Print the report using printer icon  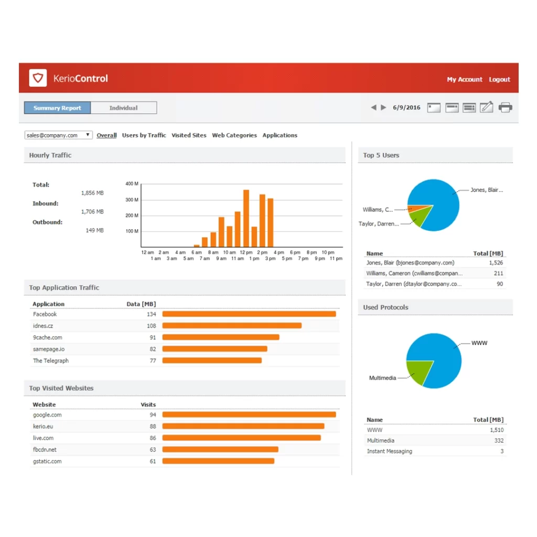[x=505, y=108]
